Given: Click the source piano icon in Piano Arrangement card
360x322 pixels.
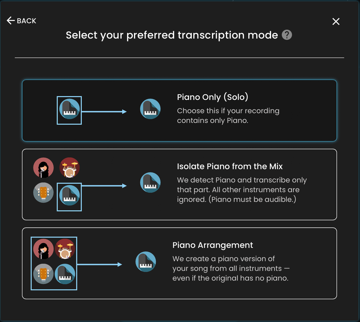Looking at the screenshot, I should click(x=65, y=274).
